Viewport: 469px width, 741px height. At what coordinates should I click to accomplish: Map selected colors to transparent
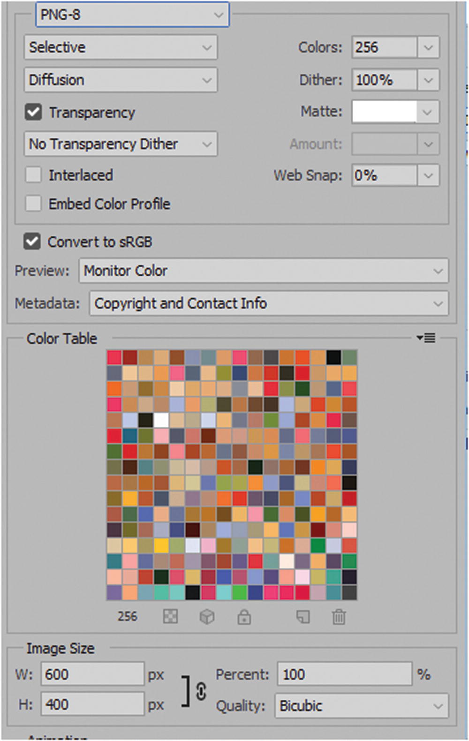click(x=170, y=617)
